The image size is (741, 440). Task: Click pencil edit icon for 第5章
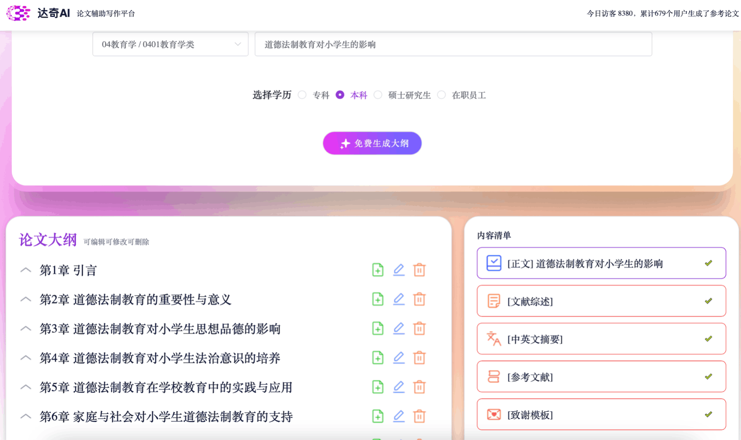coord(399,387)
